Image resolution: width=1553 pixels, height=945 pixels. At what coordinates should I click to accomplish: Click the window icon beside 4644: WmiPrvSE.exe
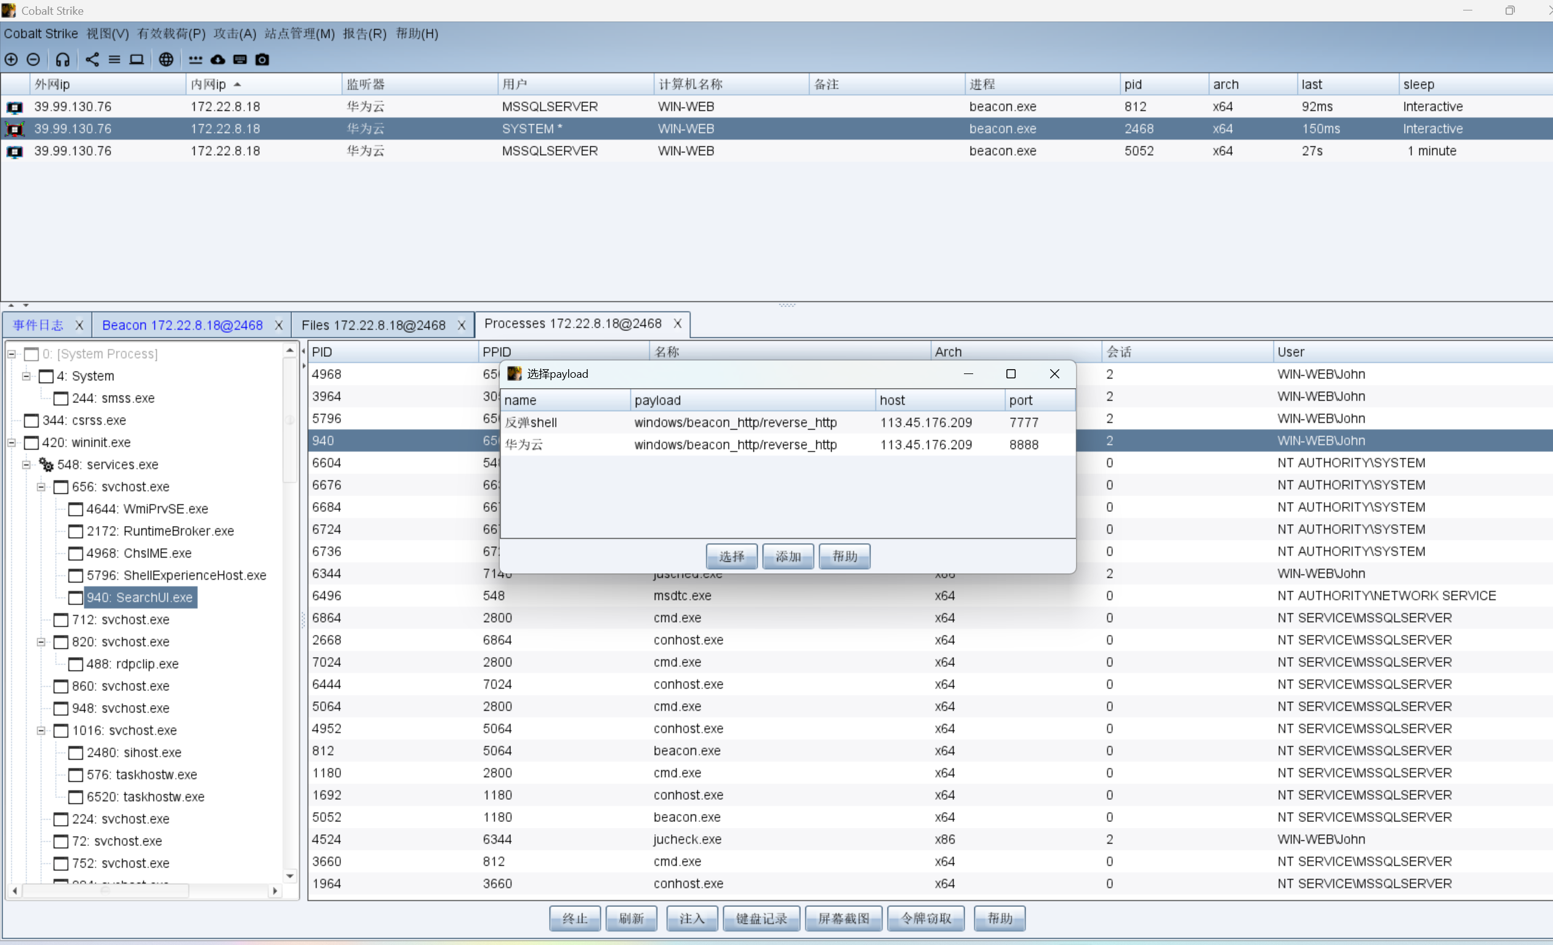(76, 509)
